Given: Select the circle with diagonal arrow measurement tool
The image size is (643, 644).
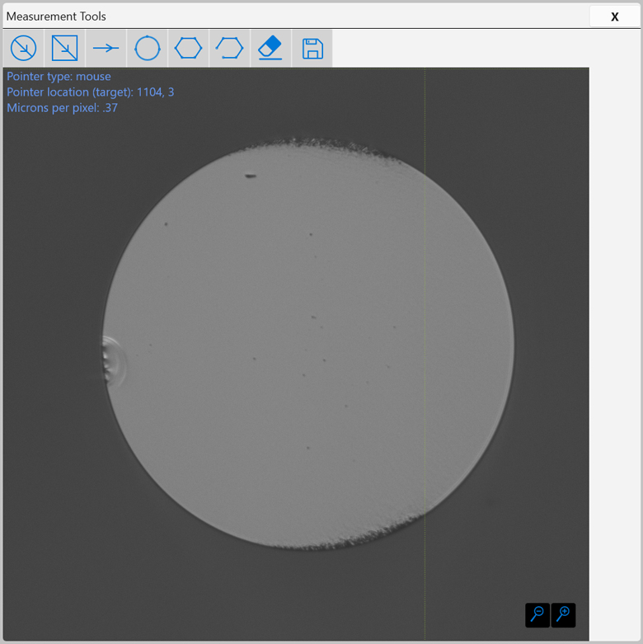Looking at the screenshot, I should click(24, 49).
